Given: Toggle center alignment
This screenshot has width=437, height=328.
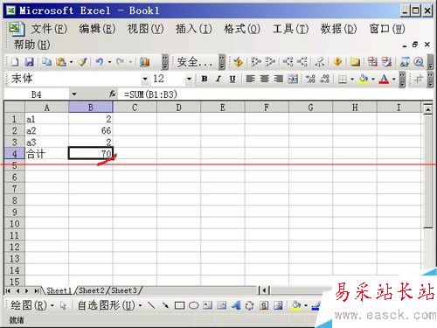Looking at the screenshot, I should (264, 79).
